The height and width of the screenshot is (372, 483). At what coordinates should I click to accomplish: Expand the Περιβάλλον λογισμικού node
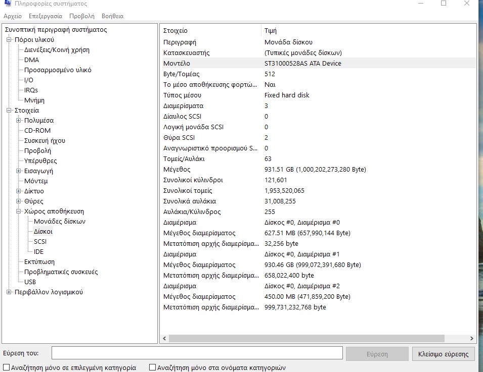[x=9, y=292]
